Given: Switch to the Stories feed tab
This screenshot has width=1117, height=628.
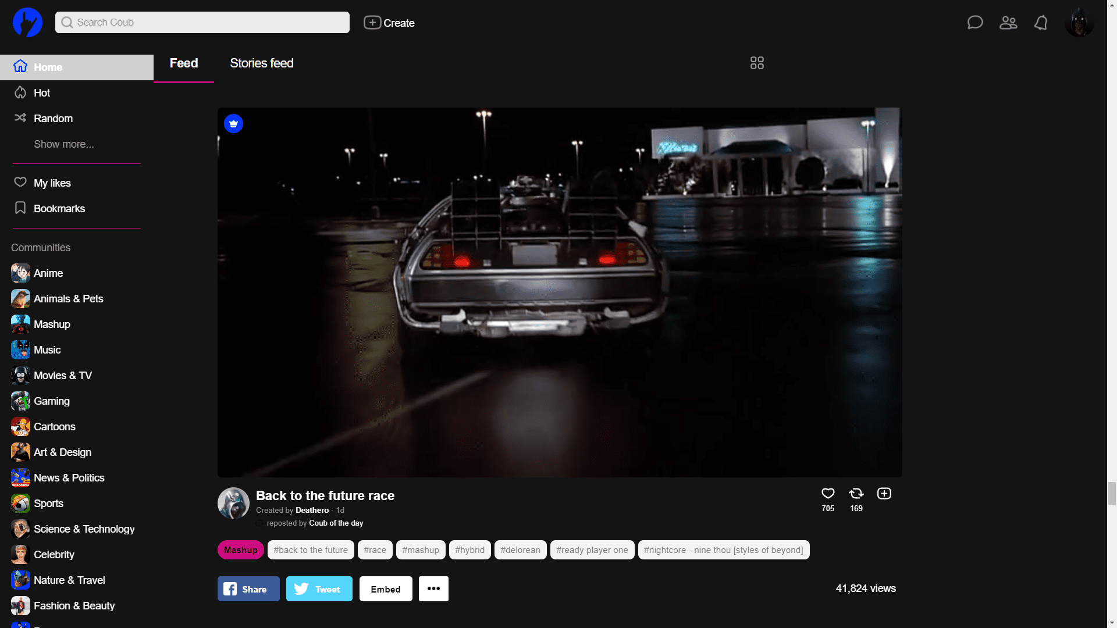Looking at the screenshot, I should (x=261, y=63).
